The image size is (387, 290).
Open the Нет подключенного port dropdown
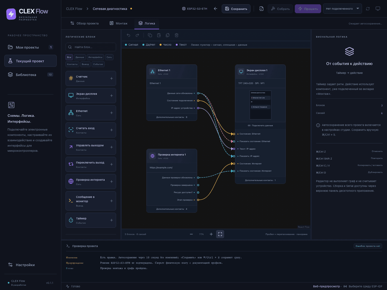point(342,9)
